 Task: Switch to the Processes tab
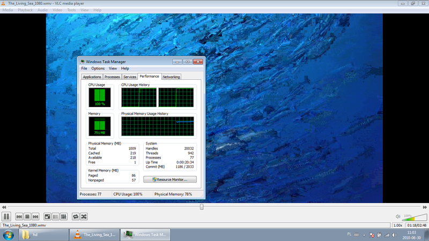point(112,77)
